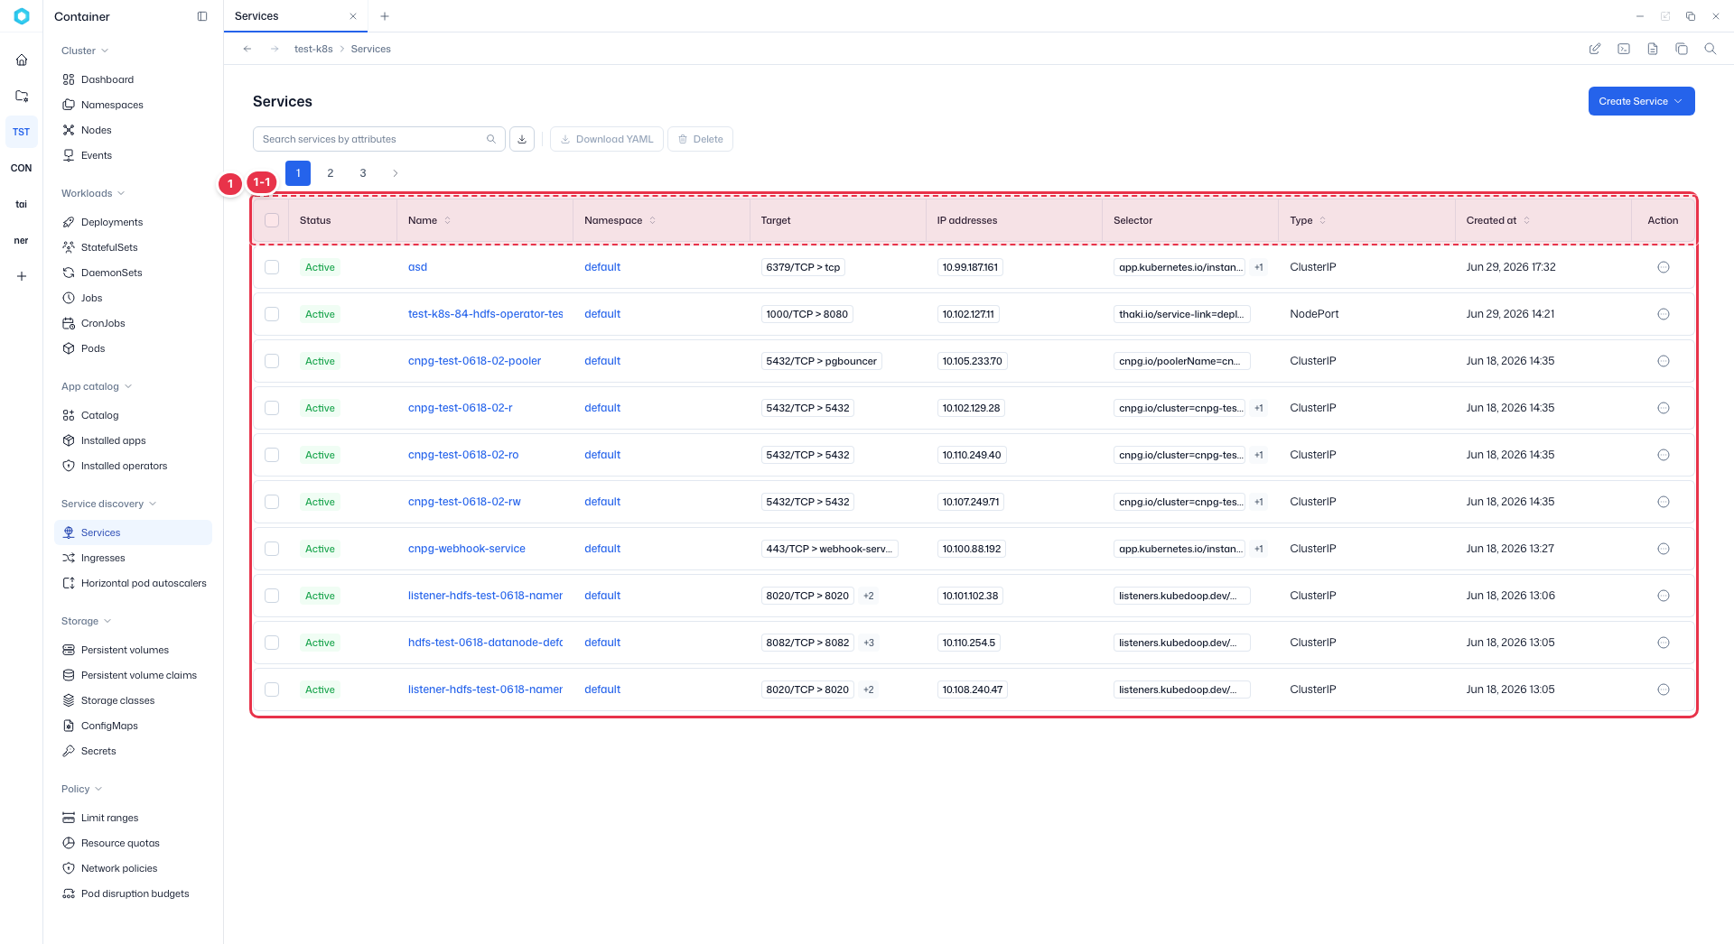
Task: Toggle the select-all checkbox in table header
Action: [272, 220]
